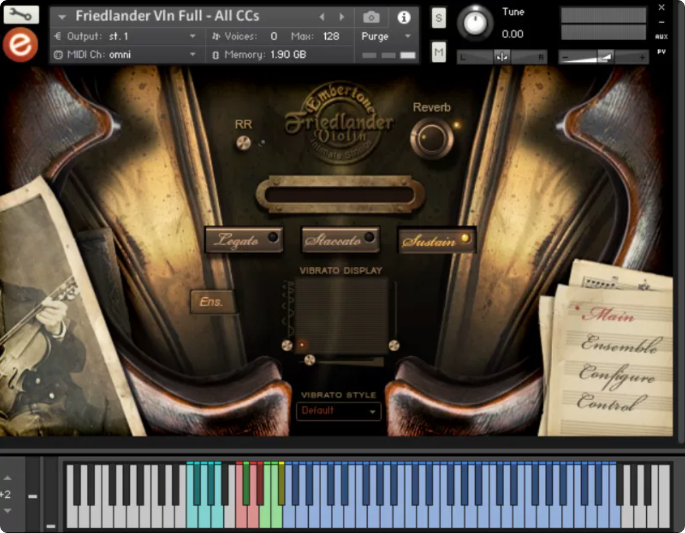Click the Friedlander Vln Full title
This screenshot has height=533, width=685.
point(167,16)
